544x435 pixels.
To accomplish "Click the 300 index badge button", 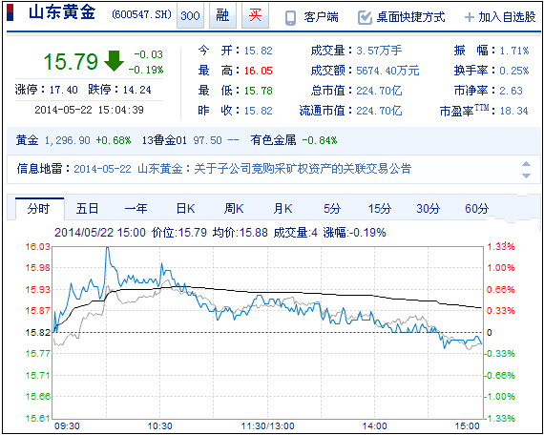I will pyautogui.click(x=190, y=15).
